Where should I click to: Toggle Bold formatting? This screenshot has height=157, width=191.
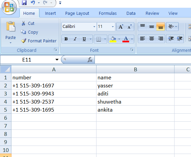[66, 39]
